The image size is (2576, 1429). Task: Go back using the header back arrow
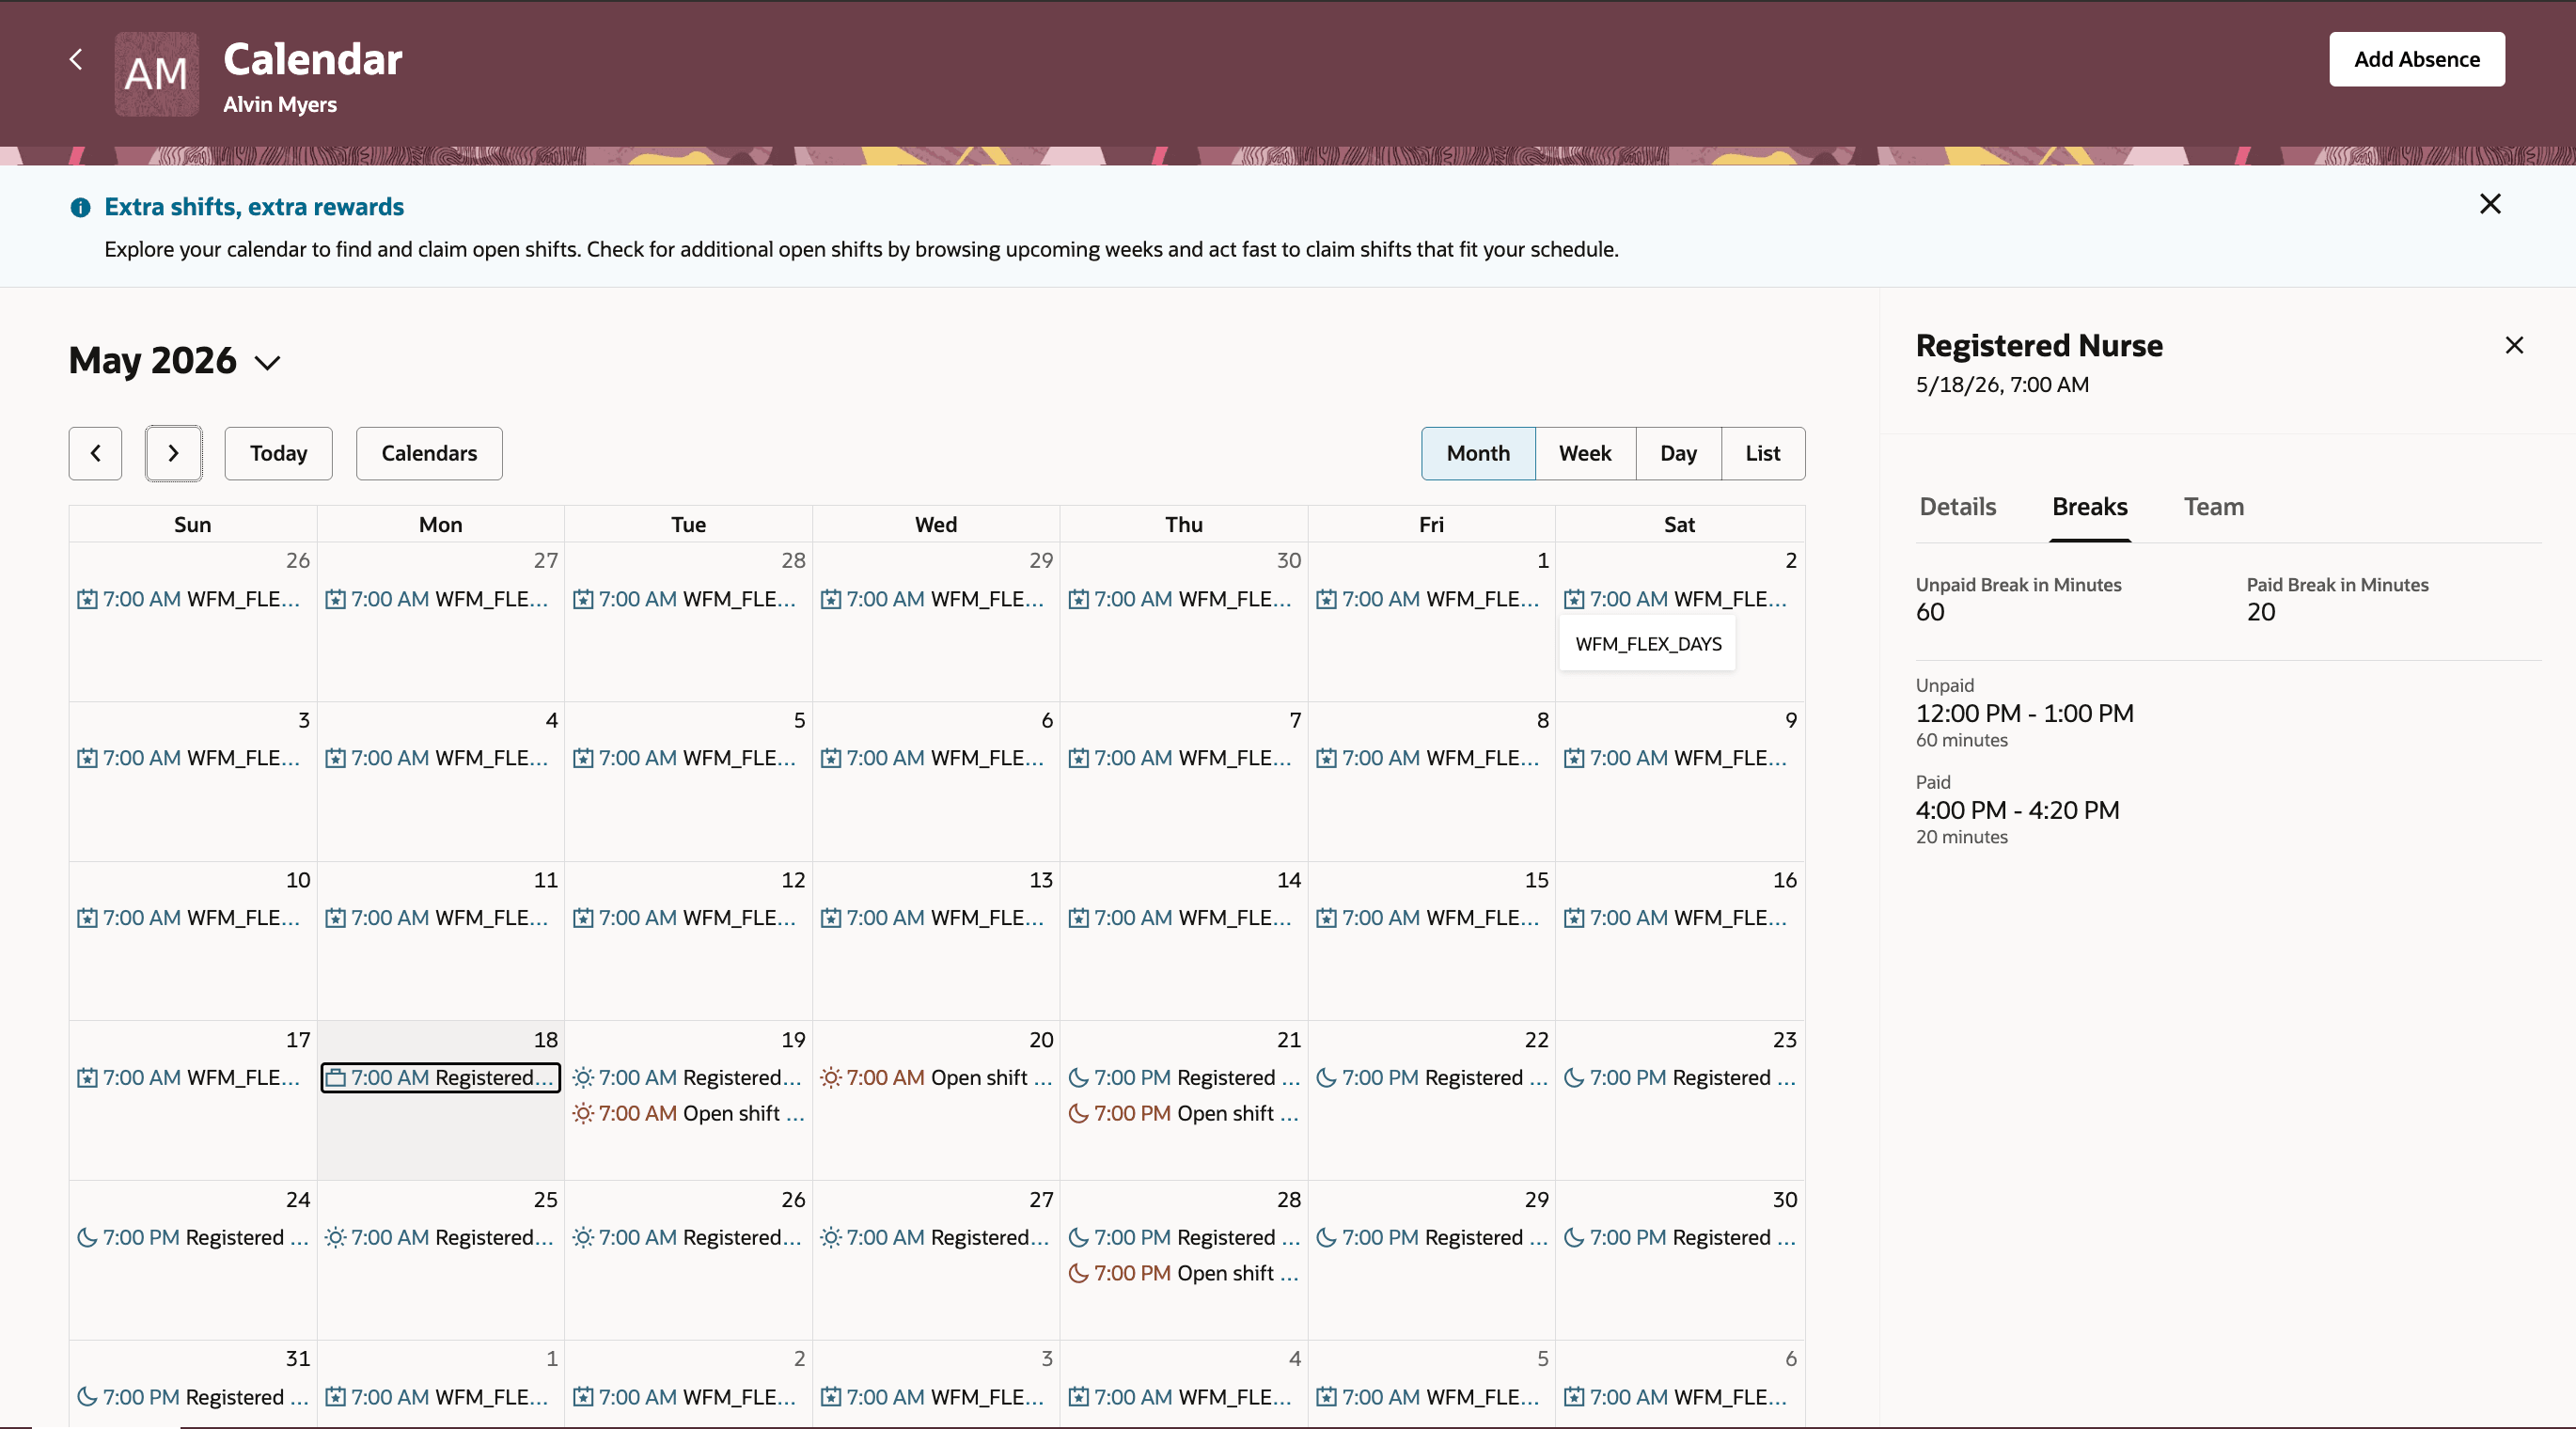76,59
